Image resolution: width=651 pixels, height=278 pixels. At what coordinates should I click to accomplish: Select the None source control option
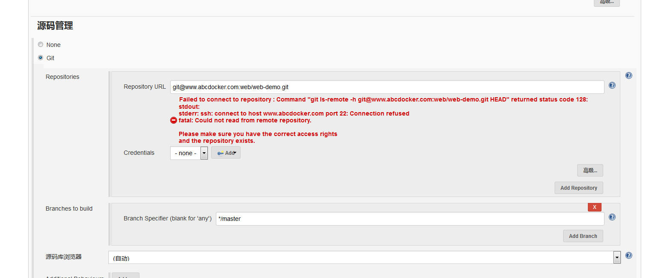[x=41, y=44]
